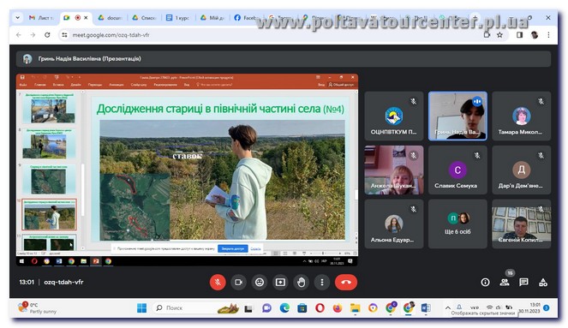Switch to the 'Списк' Drive tab
Screen dimensions: 568x328
point(144,17)
